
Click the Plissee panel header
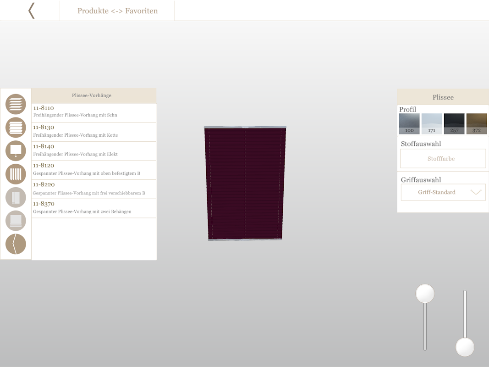(x=443, y=97)
